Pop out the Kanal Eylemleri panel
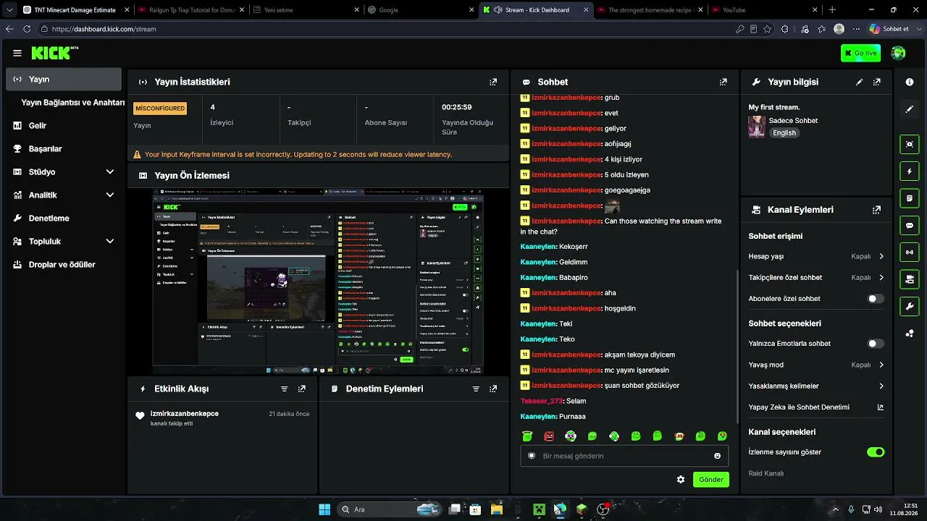The width and height of the screenshot is (927, 521). point(877,210)
